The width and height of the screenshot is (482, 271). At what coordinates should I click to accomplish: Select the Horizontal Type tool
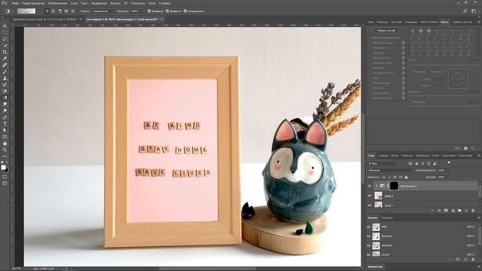(x=5, y=123)
